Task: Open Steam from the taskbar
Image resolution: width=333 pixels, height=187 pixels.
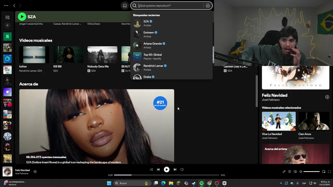Action: [194, 183]
